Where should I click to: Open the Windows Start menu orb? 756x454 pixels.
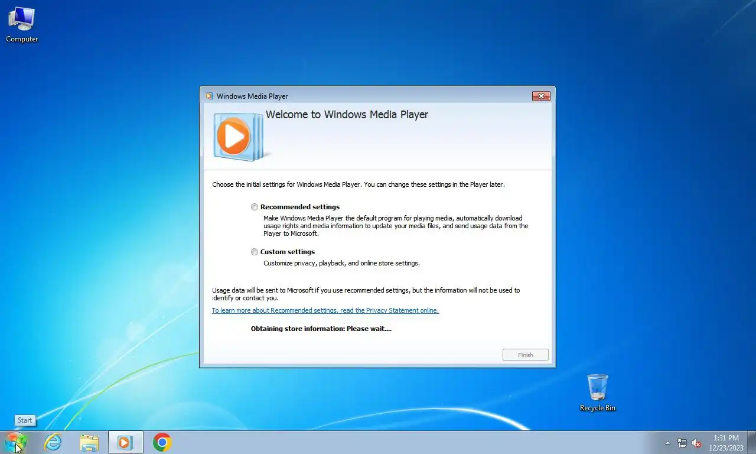[15, 442]
